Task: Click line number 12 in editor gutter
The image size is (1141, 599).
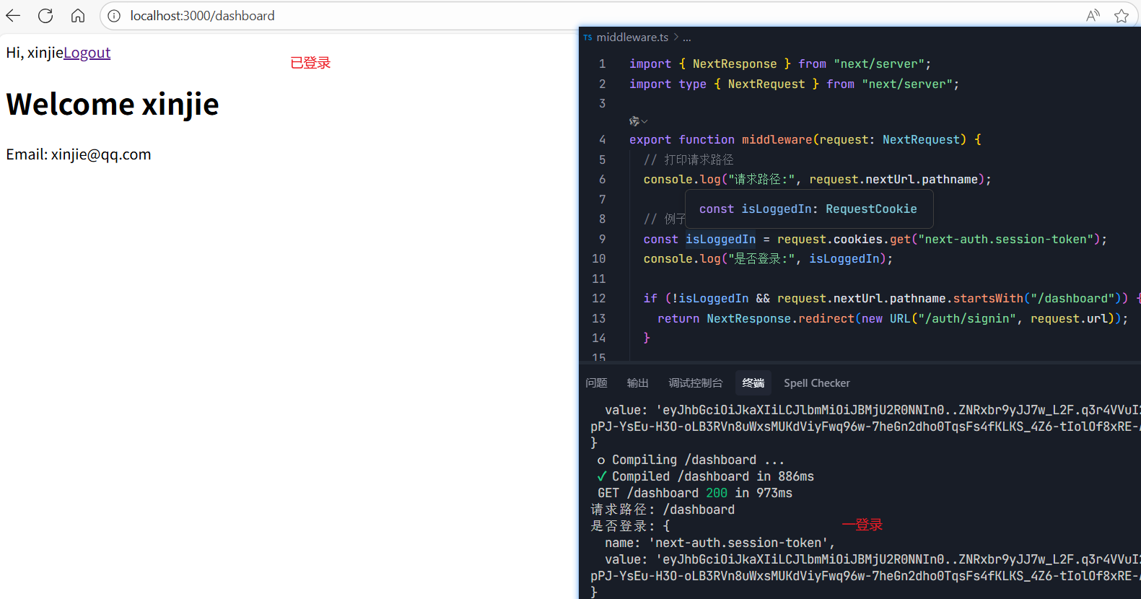Action: 598,299
